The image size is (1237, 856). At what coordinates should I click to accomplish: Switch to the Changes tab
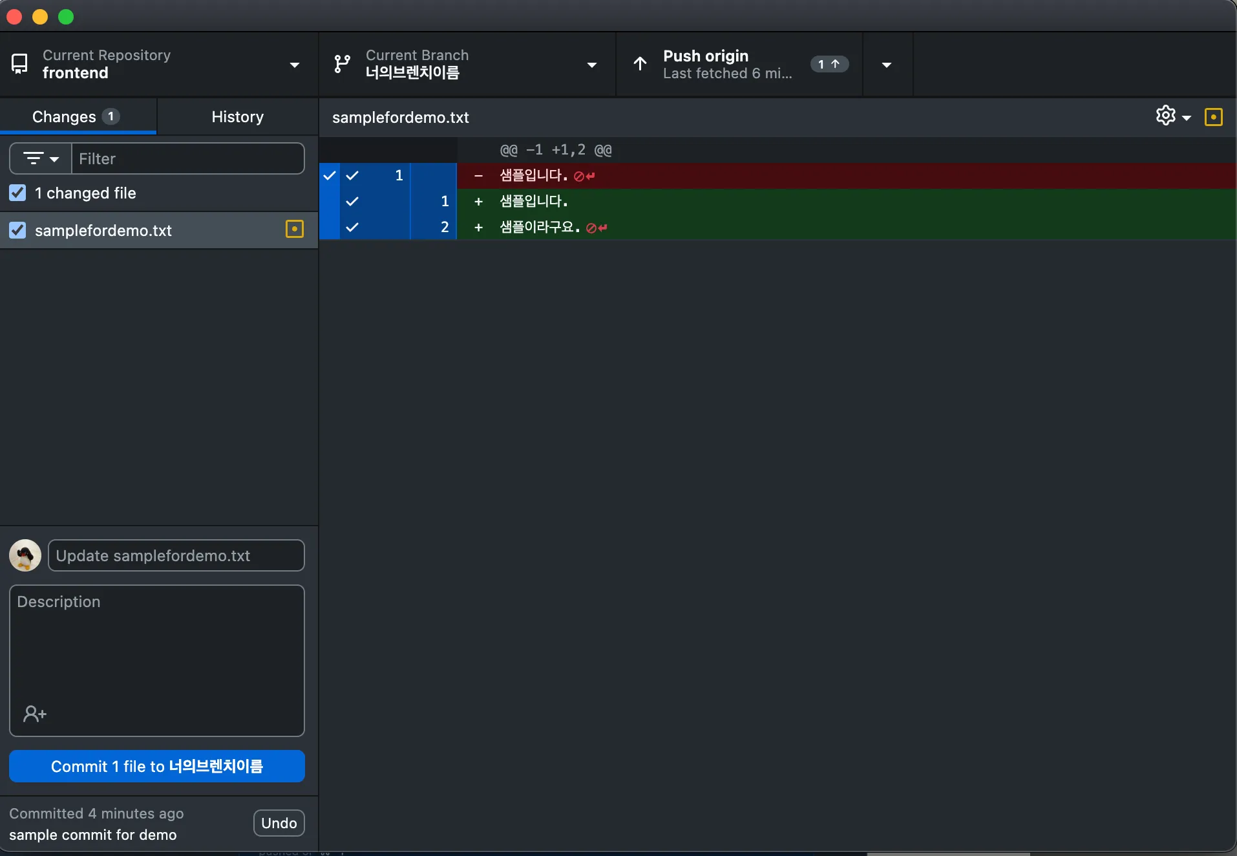(x=78, y=117)
